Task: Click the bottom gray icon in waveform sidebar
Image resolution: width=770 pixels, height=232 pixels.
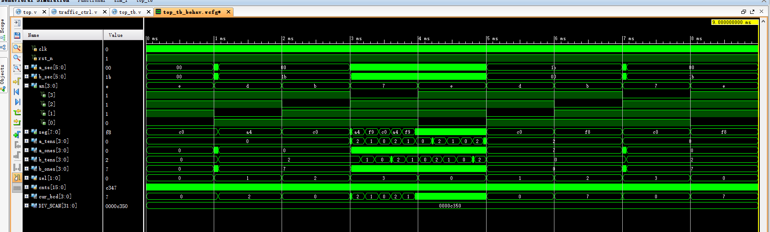Action: [17, 188]
